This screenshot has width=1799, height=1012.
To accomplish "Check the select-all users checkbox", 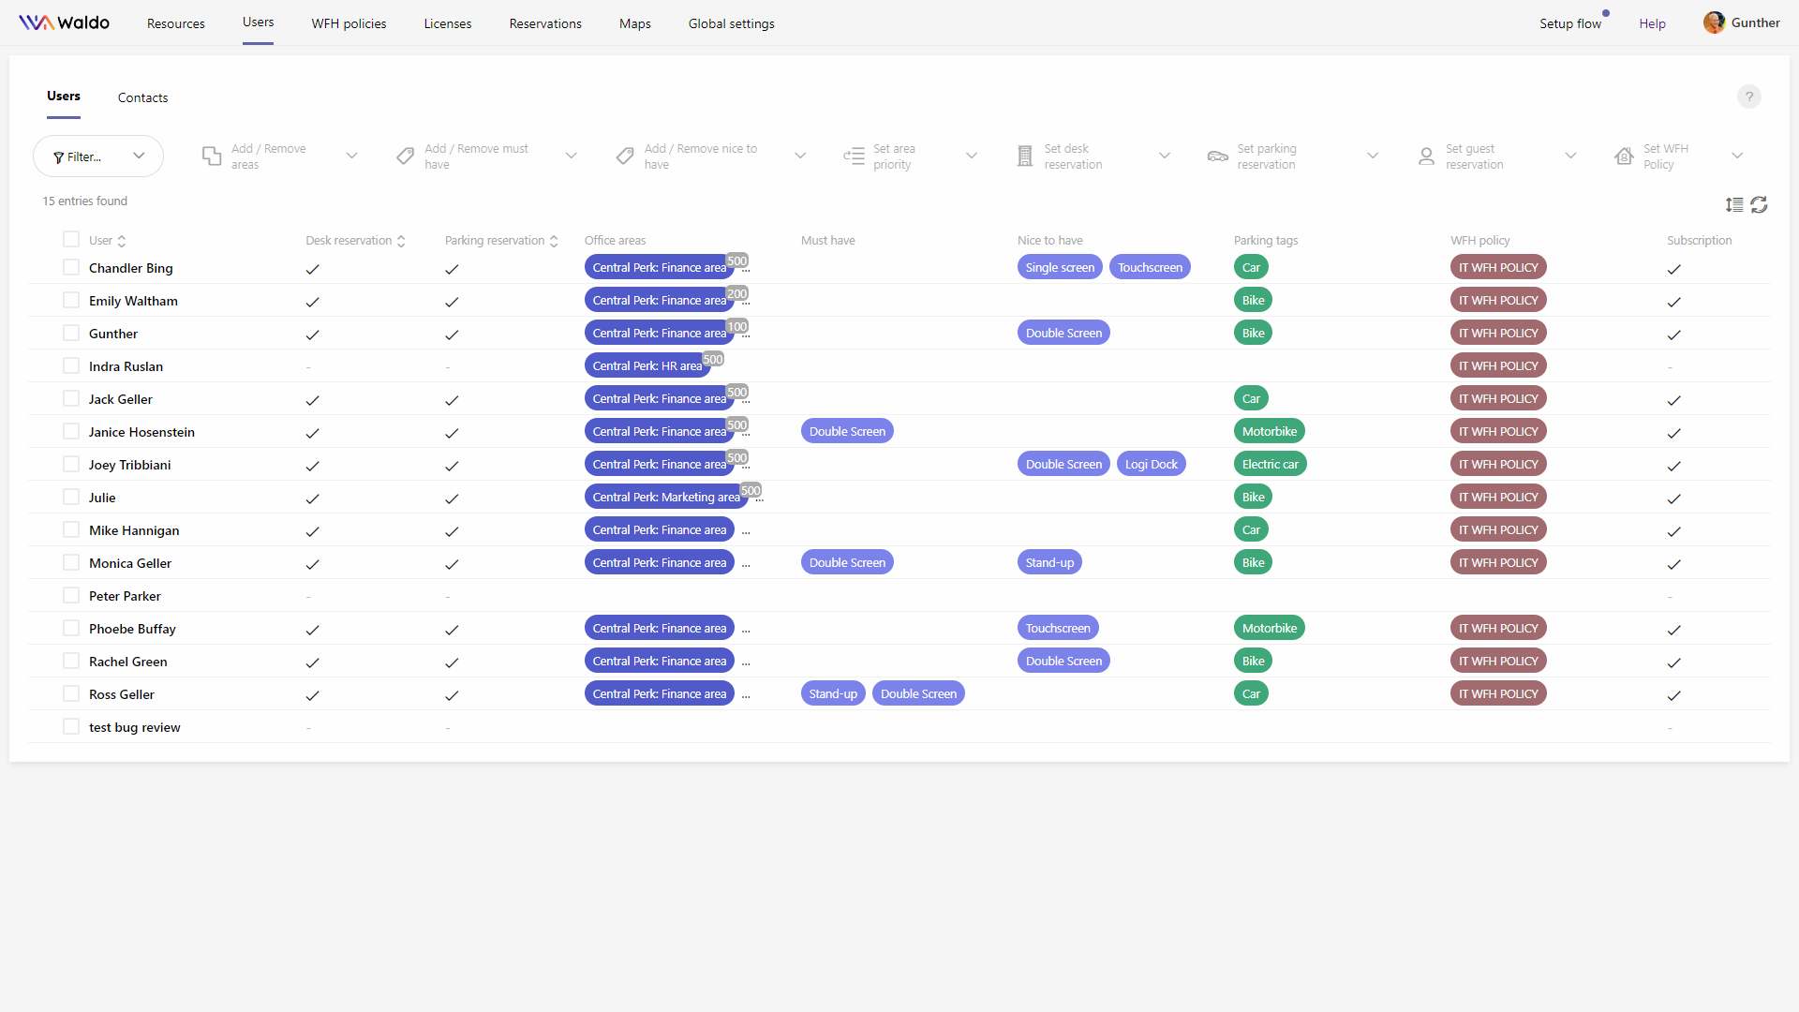I will click(71, 239).
